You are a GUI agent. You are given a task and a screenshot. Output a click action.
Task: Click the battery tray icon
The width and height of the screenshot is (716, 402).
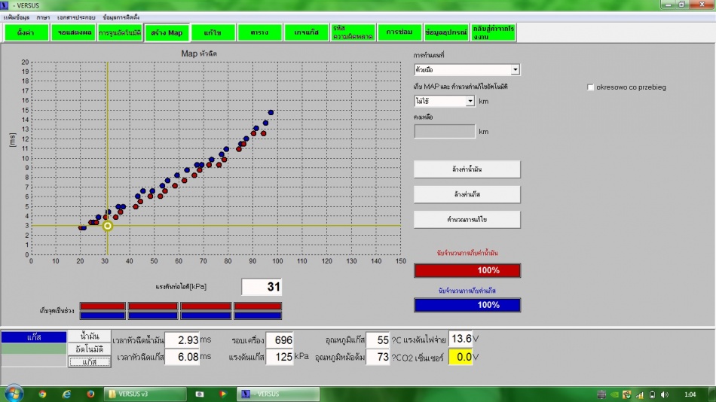click(x=652, y=394)
